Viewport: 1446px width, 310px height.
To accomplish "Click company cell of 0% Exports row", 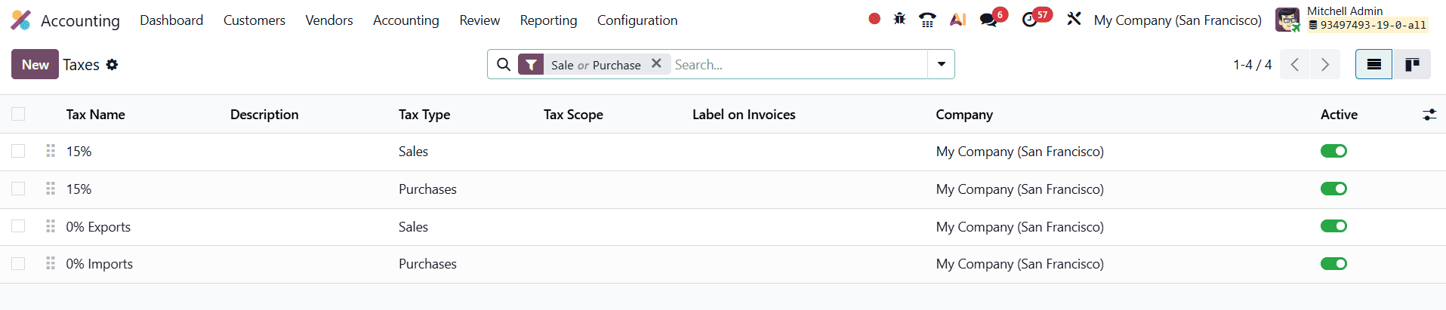I will pyautogui.click(x=1020, y=227).
